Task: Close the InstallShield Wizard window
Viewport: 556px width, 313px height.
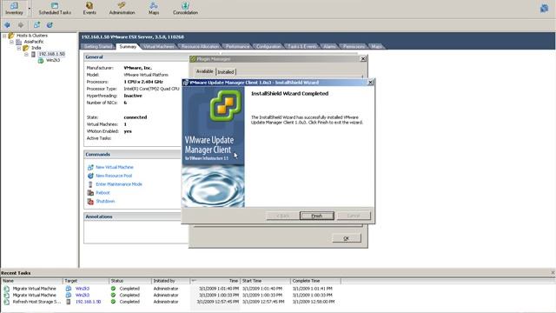Action: click(370, 83)
